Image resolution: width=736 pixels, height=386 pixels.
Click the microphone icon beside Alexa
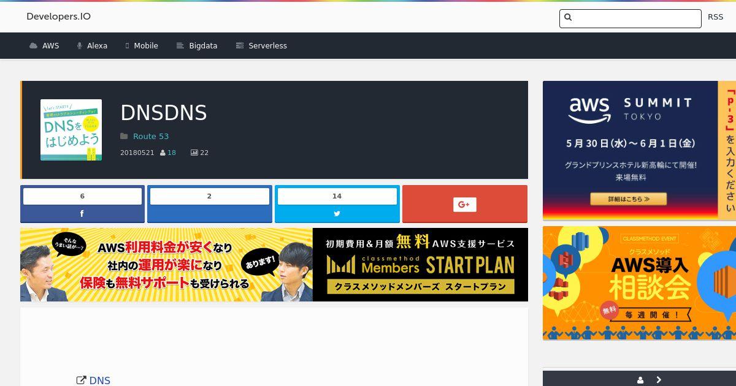point(80,46)
